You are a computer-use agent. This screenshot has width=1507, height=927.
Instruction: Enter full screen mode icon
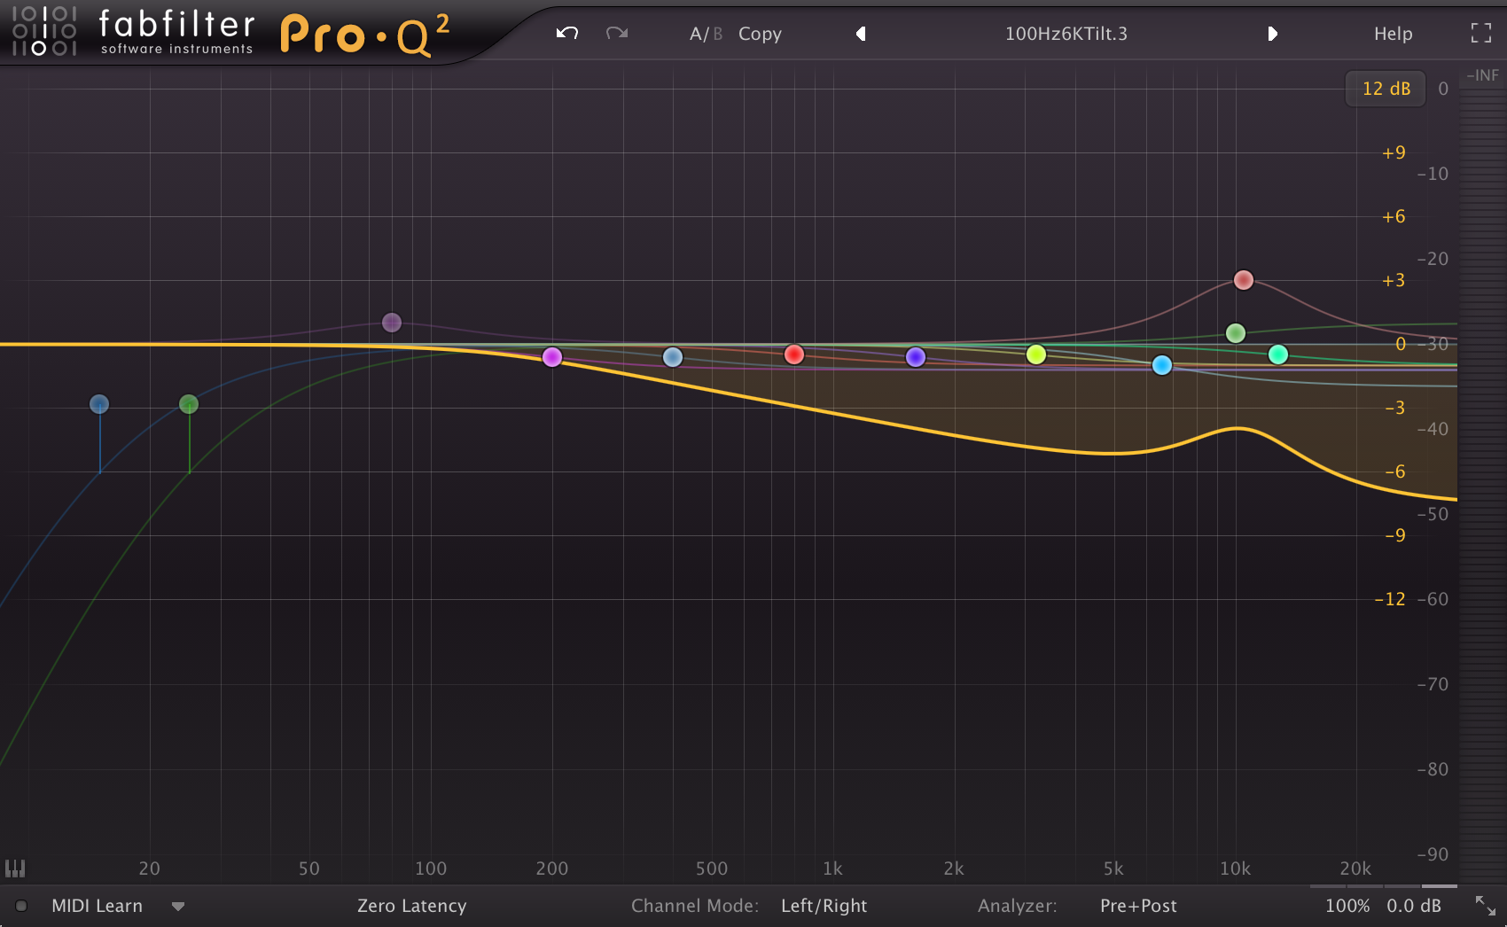[1481, 33]
